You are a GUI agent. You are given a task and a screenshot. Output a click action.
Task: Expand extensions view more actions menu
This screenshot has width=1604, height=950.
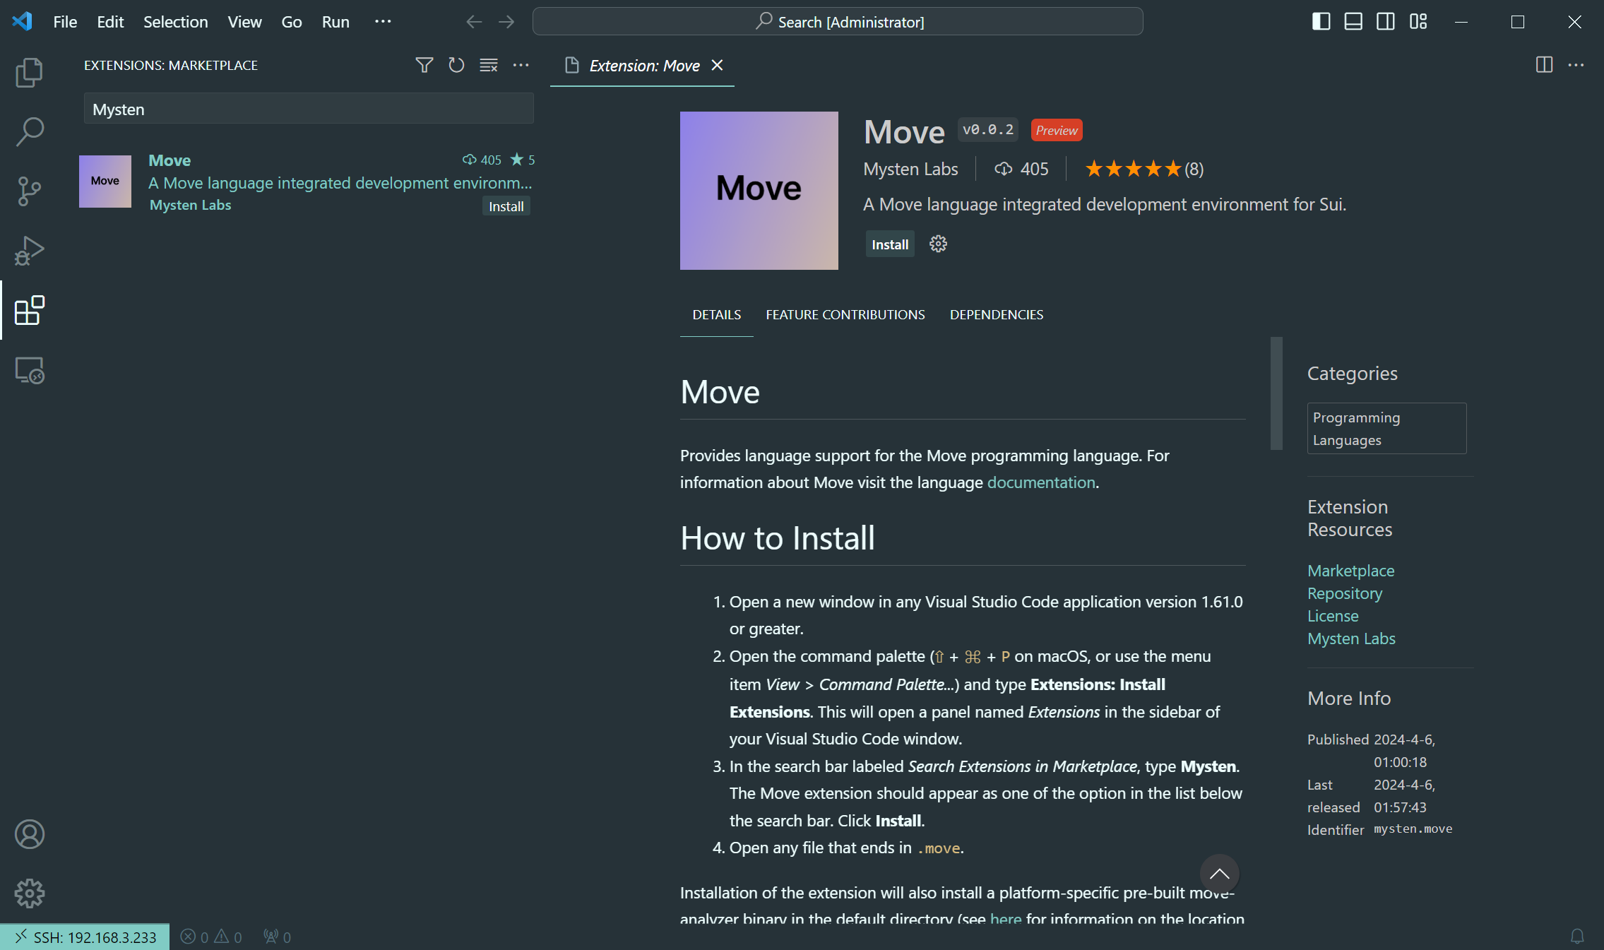click(x=521, y=65)
